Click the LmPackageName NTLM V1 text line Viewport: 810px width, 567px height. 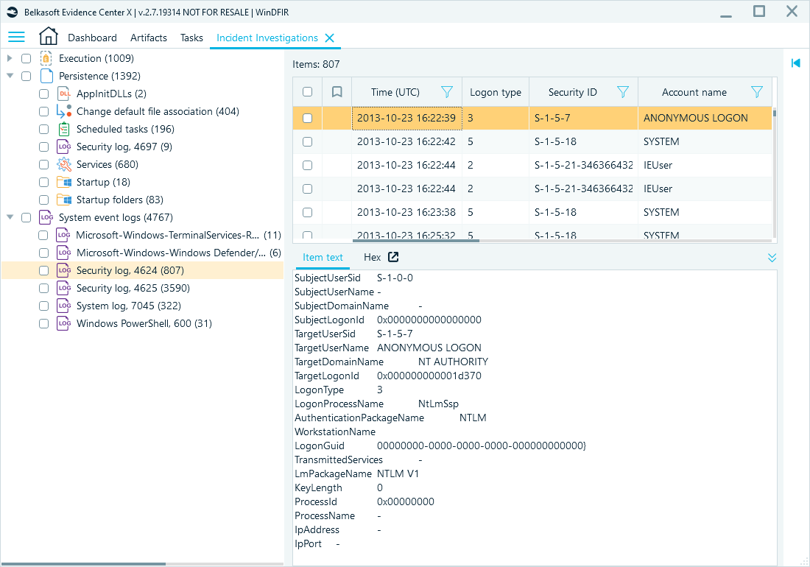point(357,473)
